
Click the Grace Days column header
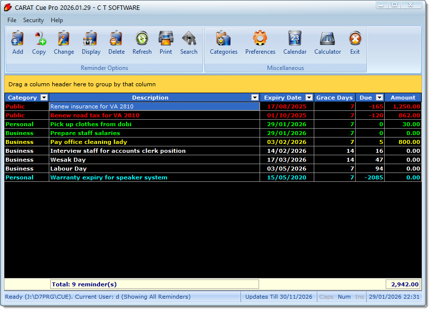334,98
